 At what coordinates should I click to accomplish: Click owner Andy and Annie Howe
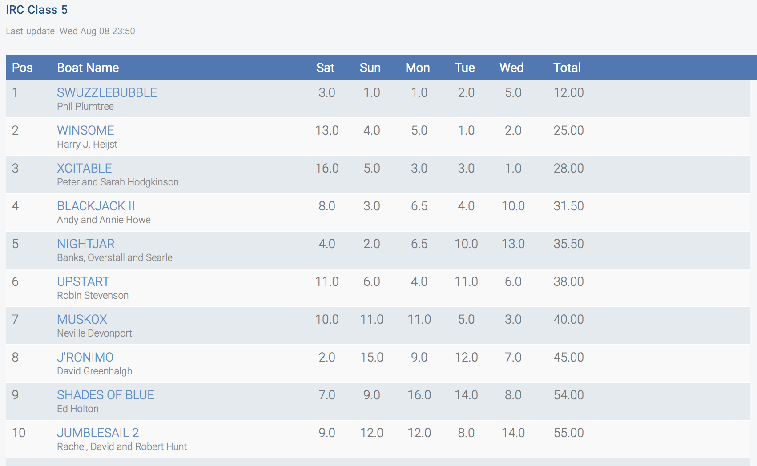point(104,220)
